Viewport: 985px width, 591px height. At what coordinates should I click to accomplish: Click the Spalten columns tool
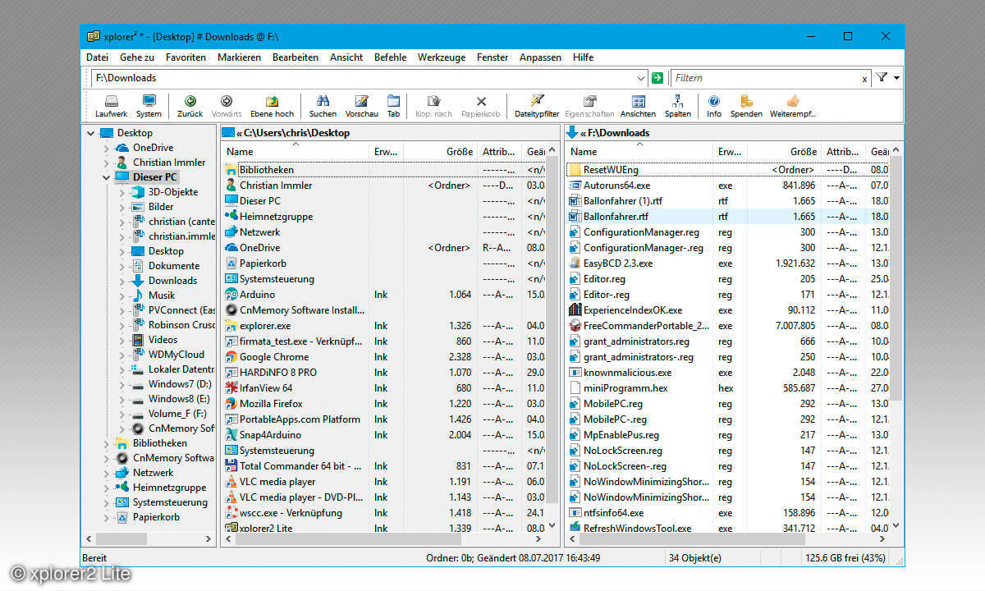point(678,106)
